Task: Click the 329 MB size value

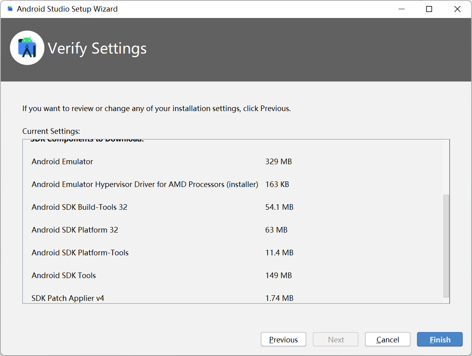Action: pos(278,162)
